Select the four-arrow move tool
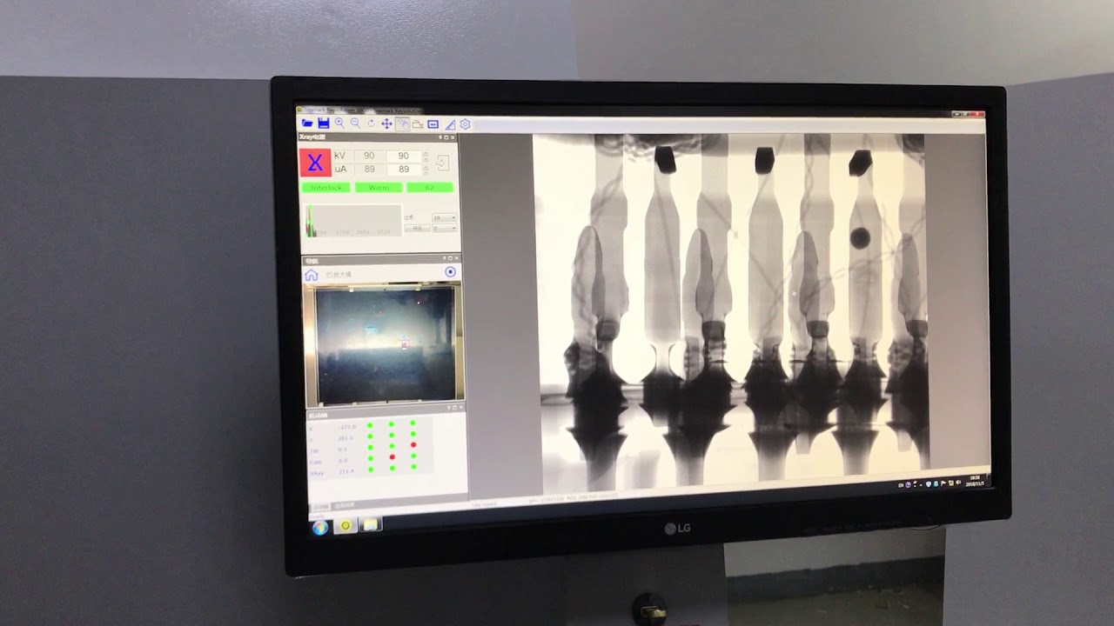Image resolution: width=1114 pixels, height=626 pixels. pos(386,123)
